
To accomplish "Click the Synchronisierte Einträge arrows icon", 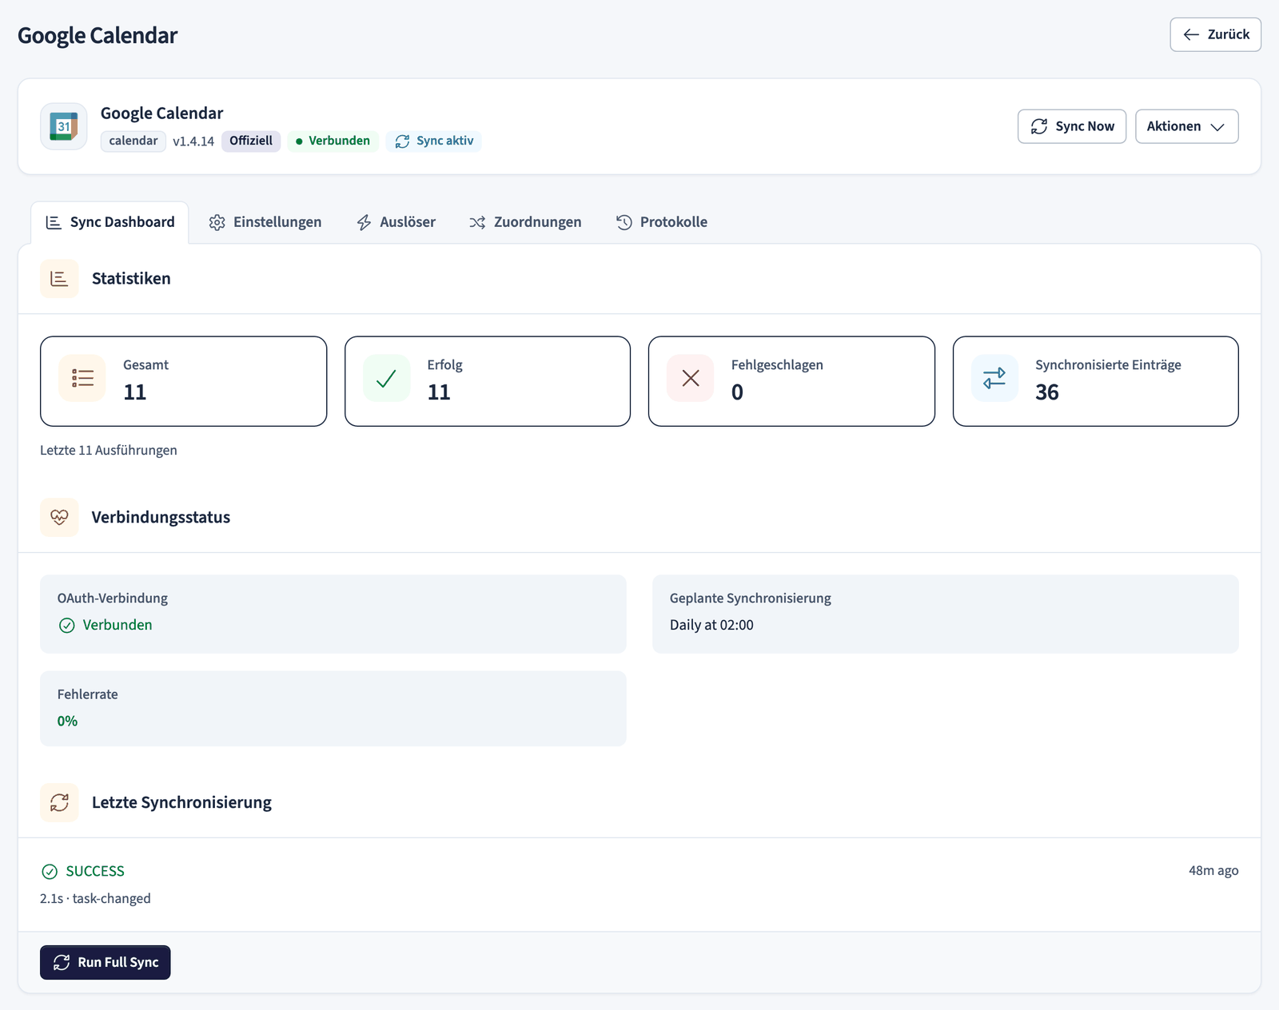I will click(994, 378).
